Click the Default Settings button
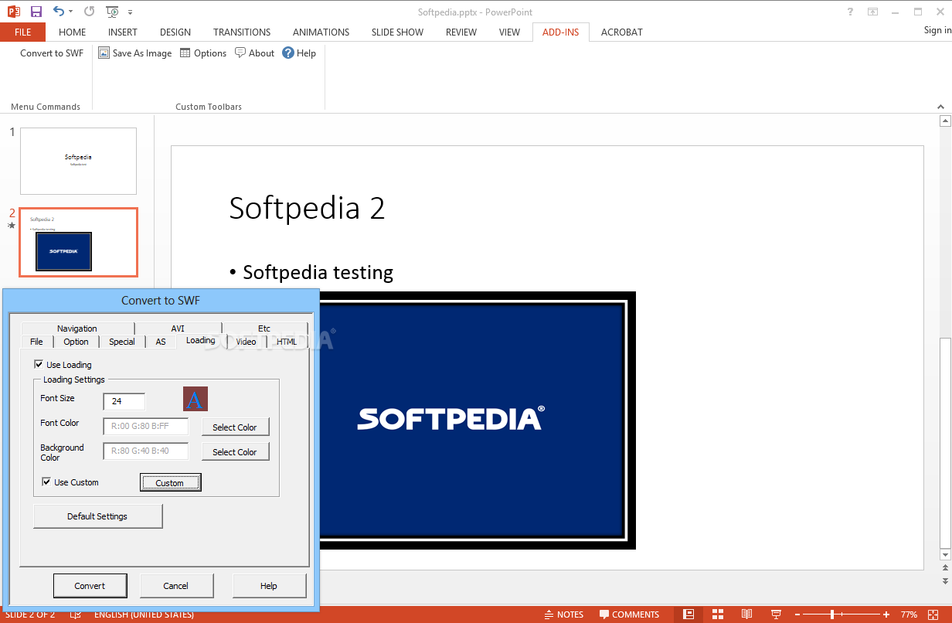Viewport: 952px width, 623px height. [x=97, y=516]
